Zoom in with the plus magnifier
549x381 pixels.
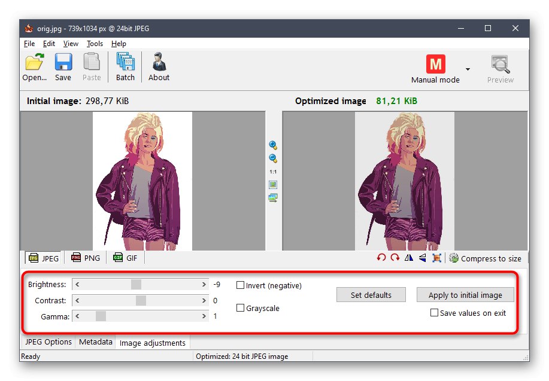tap(273, 145)
